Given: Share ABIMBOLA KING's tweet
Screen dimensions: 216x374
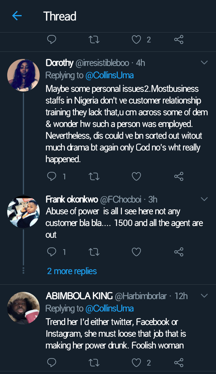Looking at the screenshot, I should click(x=179, y=363).
